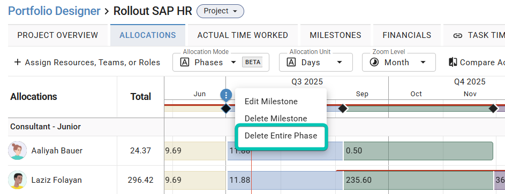The image size is (505, 194).
Task: Select the milestone diamond under Sep
Action: tap(343, 108)
